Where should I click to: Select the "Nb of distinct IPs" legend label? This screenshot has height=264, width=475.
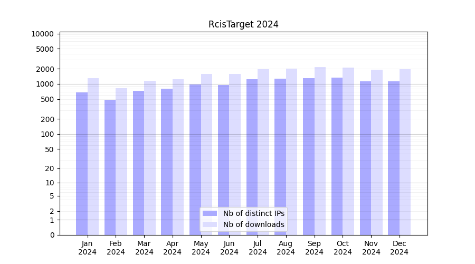pyautogui.click(x=253, y=213)
